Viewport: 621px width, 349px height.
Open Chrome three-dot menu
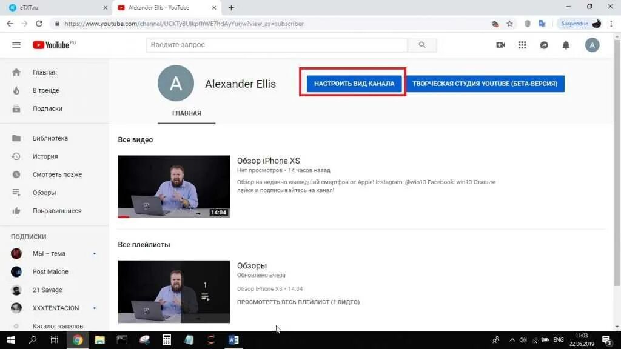611,24
